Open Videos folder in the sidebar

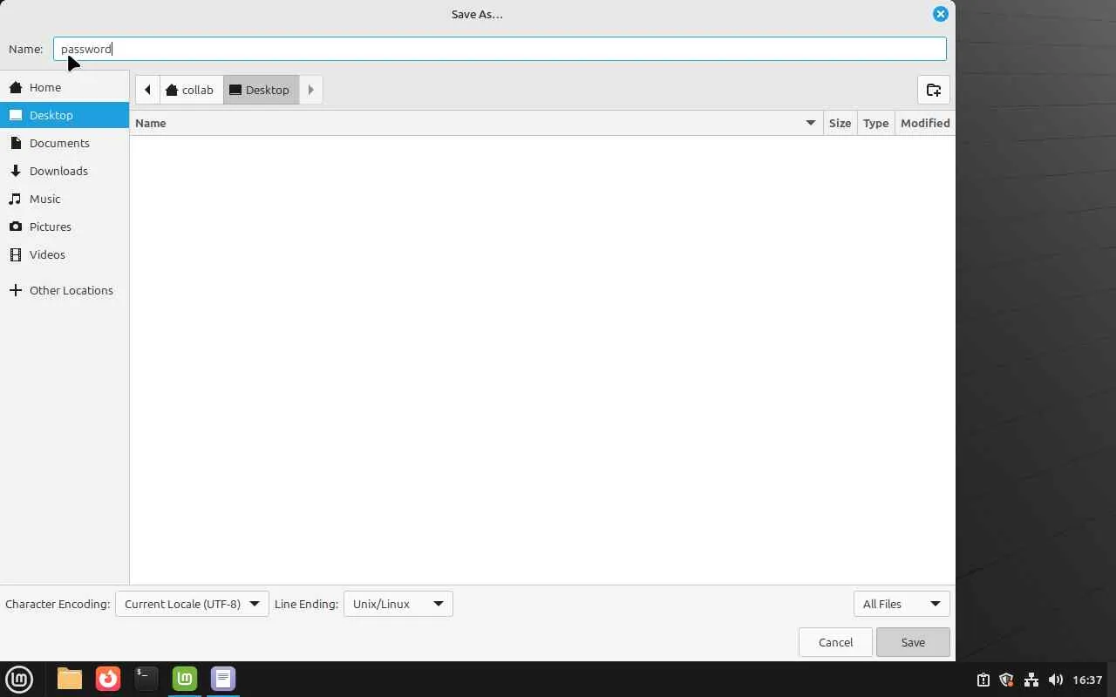[x=65, y=254]
